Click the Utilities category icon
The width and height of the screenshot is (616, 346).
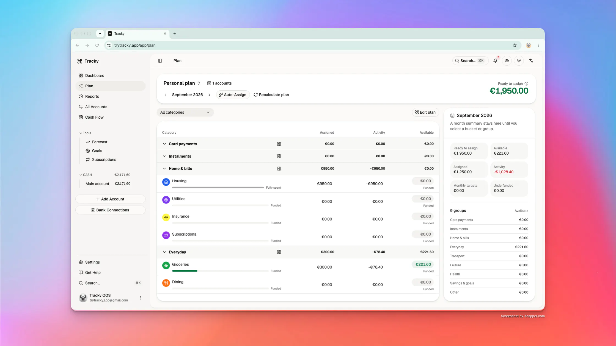pyautogui.click(x=166, y=200)
